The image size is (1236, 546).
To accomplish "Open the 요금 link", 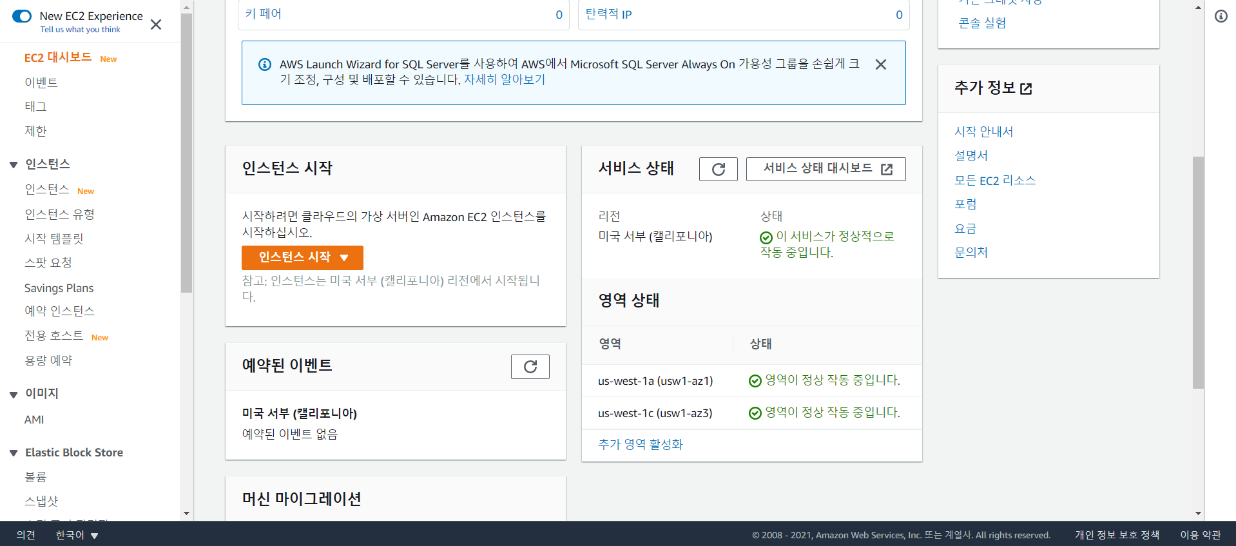I will tap(965, 229).
